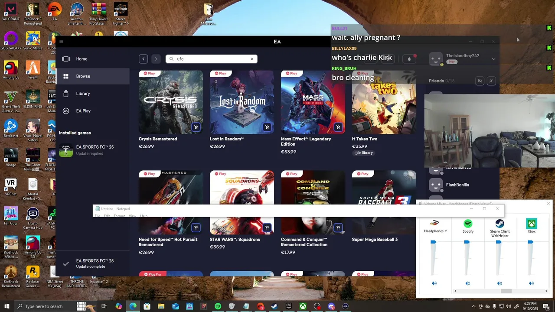Clear the ufc search text with X
Image resolution: width=555 pixels, height=312 pixels.
click(x=252, y=59)
